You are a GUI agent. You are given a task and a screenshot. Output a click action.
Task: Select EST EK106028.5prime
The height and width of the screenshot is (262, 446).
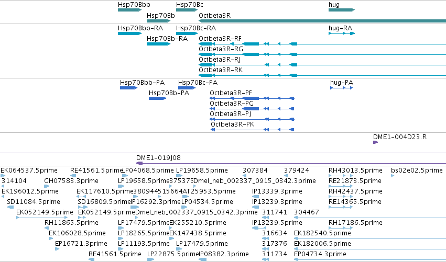pyautogui.click(x=51, y=238)
